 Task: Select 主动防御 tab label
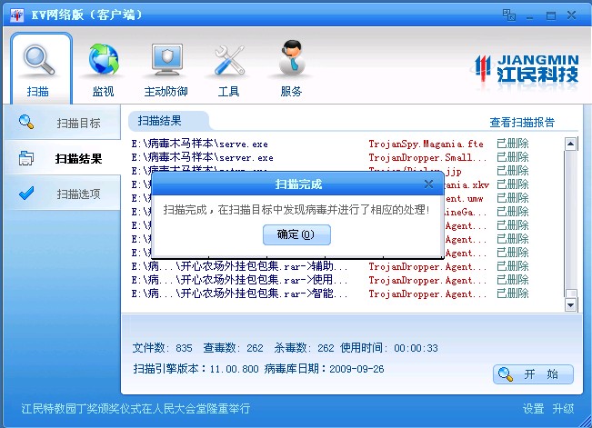pyautogui.click(x=166, y=92)
